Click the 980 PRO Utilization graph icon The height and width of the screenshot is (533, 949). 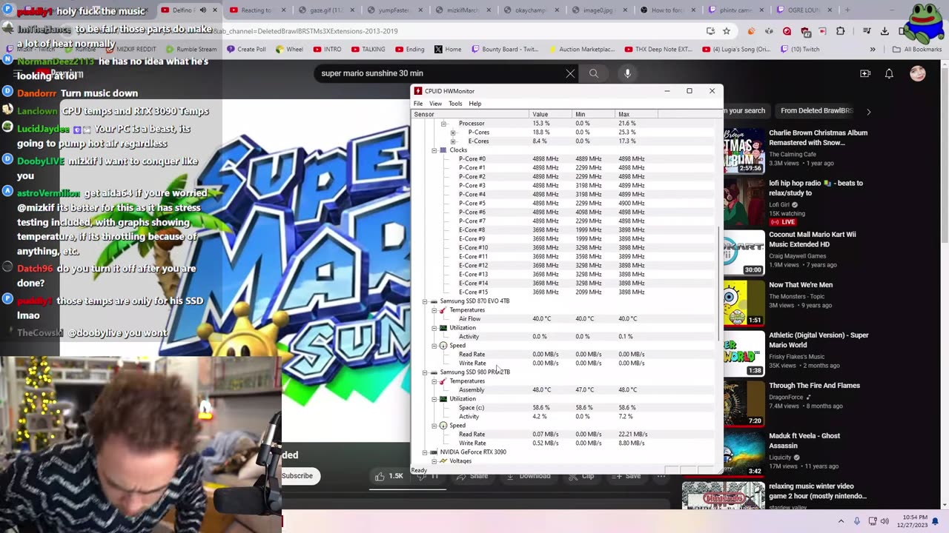pyautogui.click(x=443, y=399)
